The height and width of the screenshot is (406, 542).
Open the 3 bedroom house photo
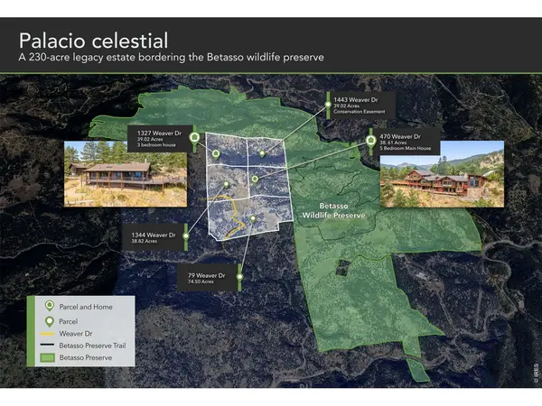pos(126,174)
